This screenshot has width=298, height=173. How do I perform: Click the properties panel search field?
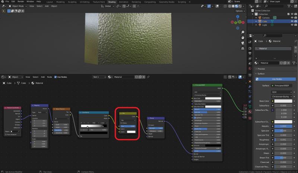272,35
